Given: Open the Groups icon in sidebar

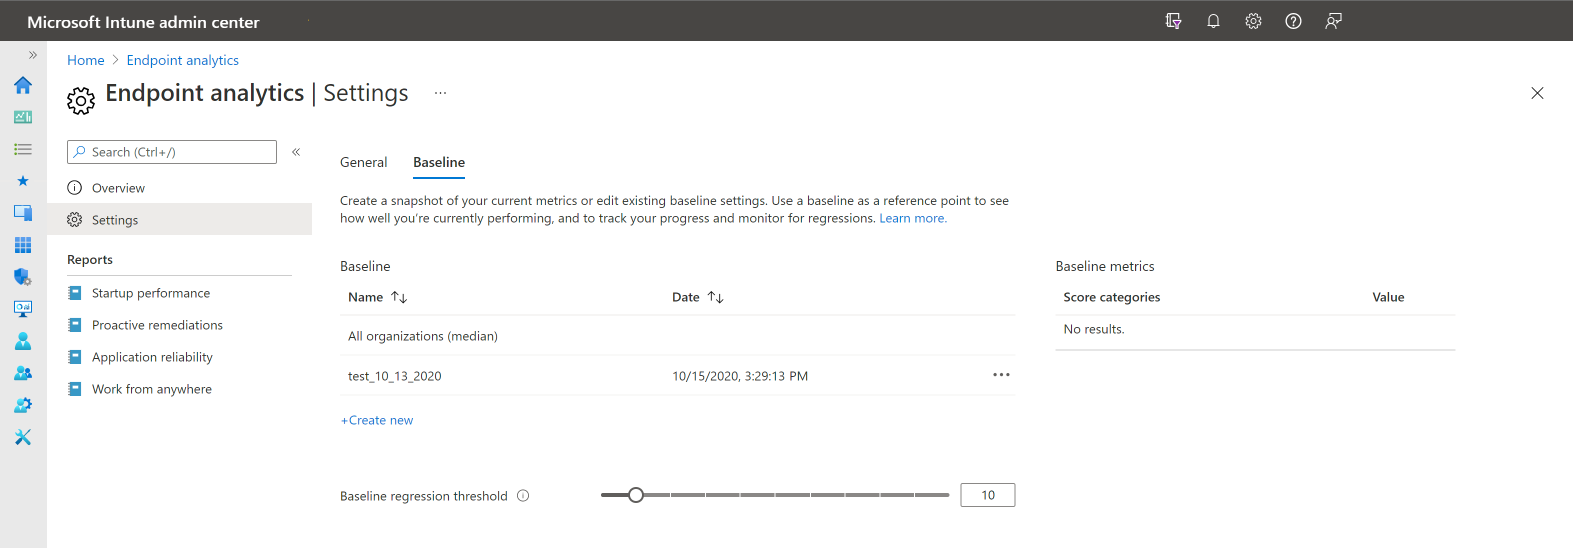Looking at the screenshot, I should 22,372.
